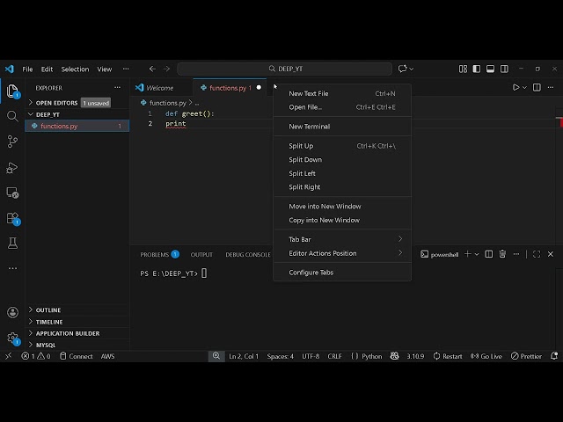Click the remote window indicator in status bar
This screenshot has height=422, width=563.
pyautogui.click(x=8, y=356)
